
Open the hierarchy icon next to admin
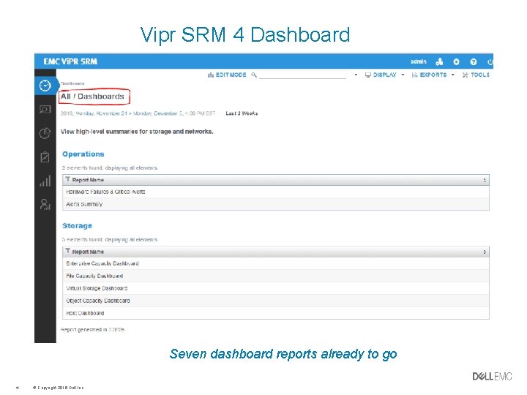[x=439, y=61]
